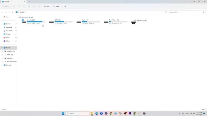Refresh the current folder view
This screenshot has height=116, width=207.
pos(166,12)
